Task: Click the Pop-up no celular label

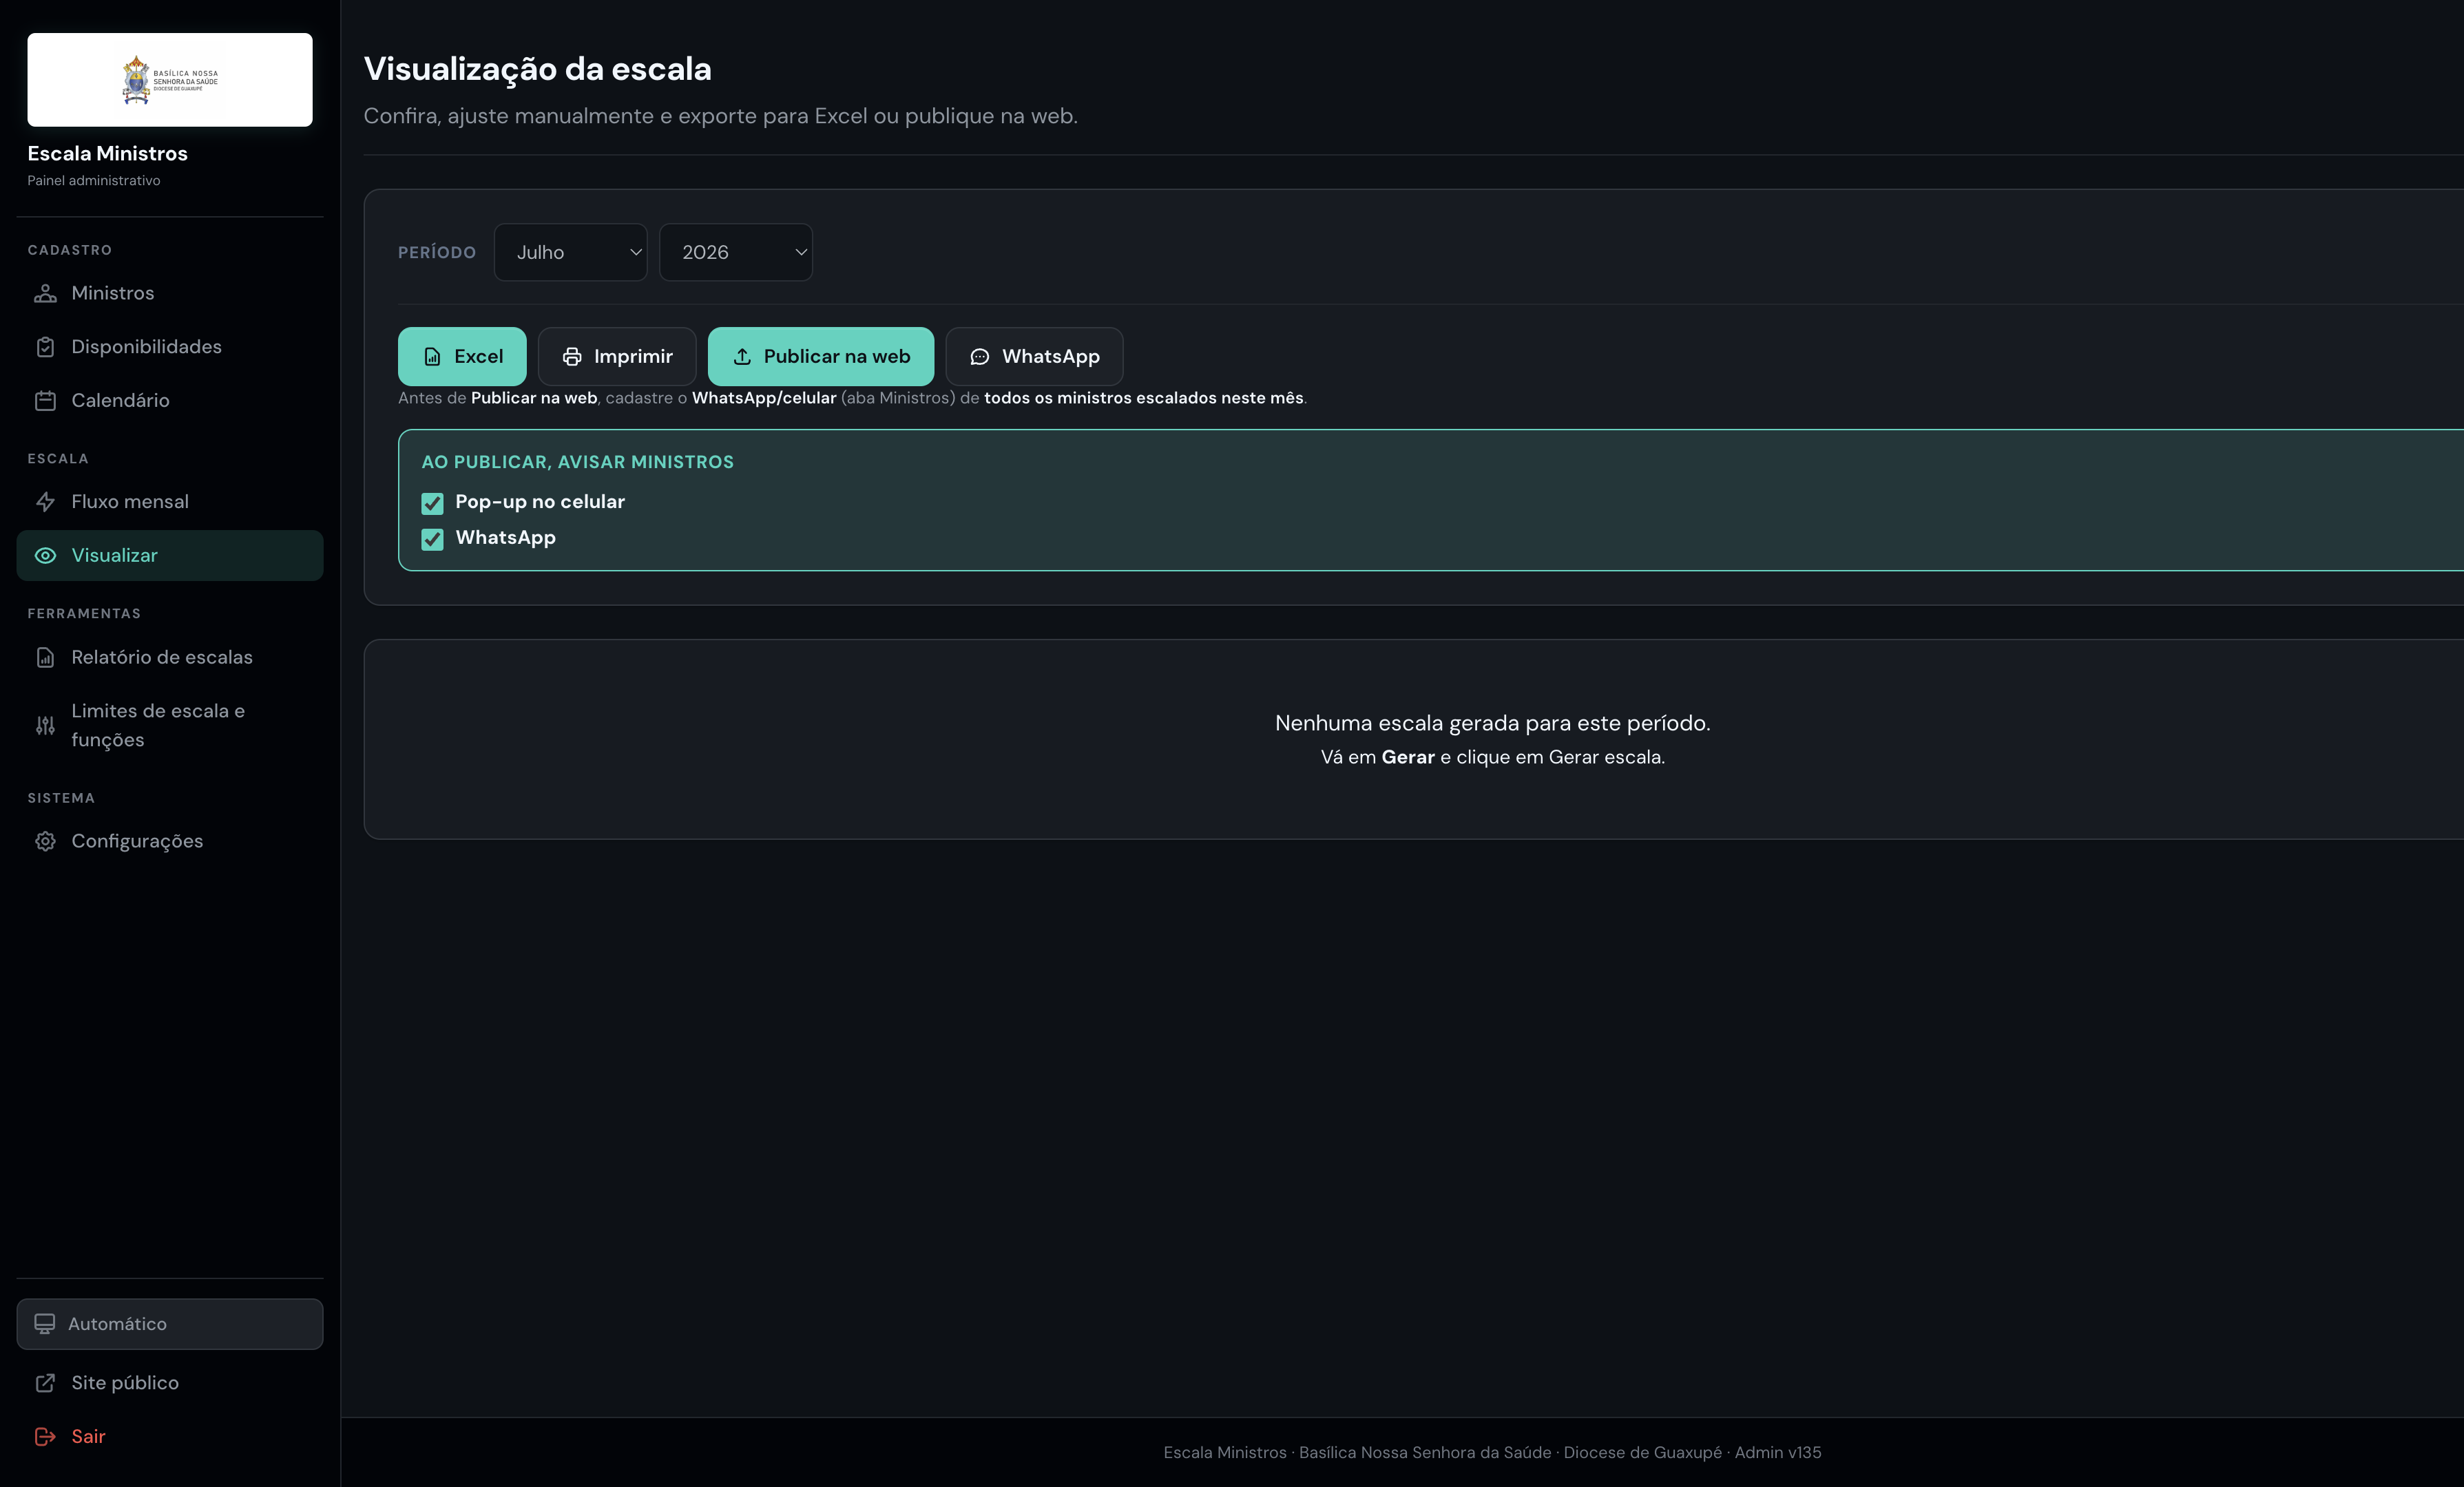Action: 540,502
